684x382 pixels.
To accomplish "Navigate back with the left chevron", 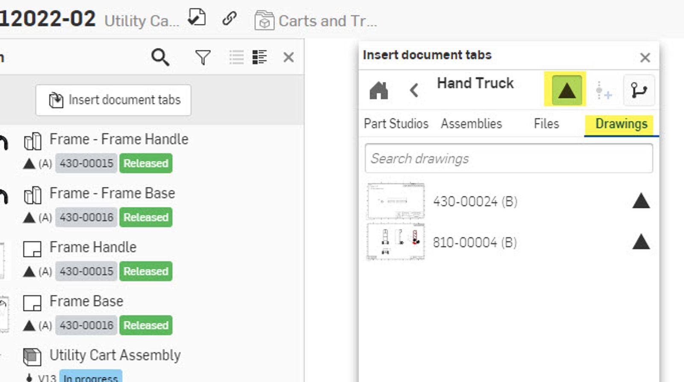I will coord(413,90).
